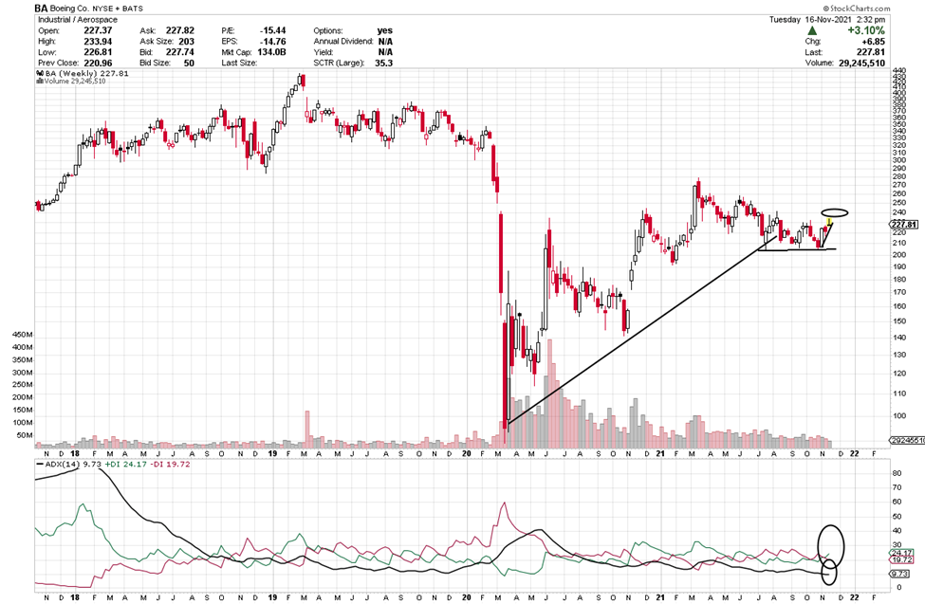Click the 227.81 current price tag on the axis
The height and width of the screenshot is (604, 925).
[x=906, y=225]
